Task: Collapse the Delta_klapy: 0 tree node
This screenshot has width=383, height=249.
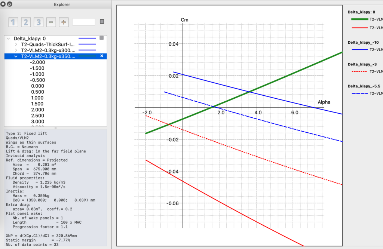Action: point(9,39)
